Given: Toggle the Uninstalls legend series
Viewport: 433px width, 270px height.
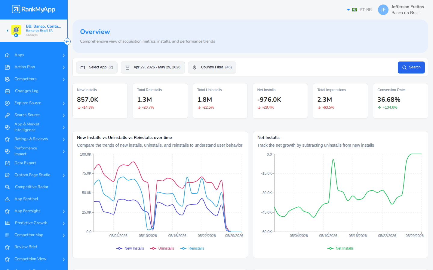Looking at the screenshot, I should 162,248.
